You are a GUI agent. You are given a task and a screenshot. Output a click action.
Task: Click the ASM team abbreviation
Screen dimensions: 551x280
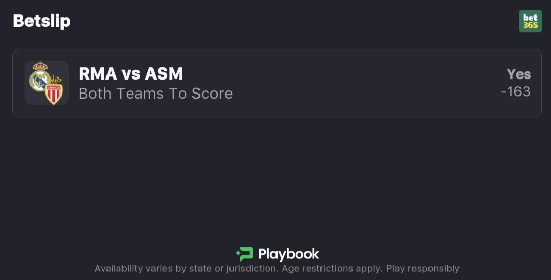[x=164, y=74]
